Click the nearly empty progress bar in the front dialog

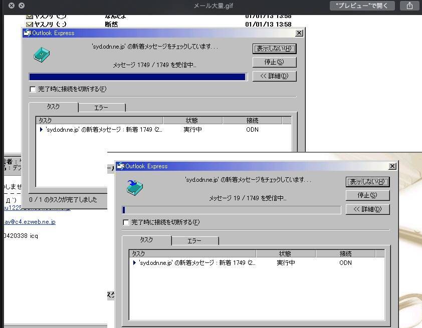click(232, 210)
